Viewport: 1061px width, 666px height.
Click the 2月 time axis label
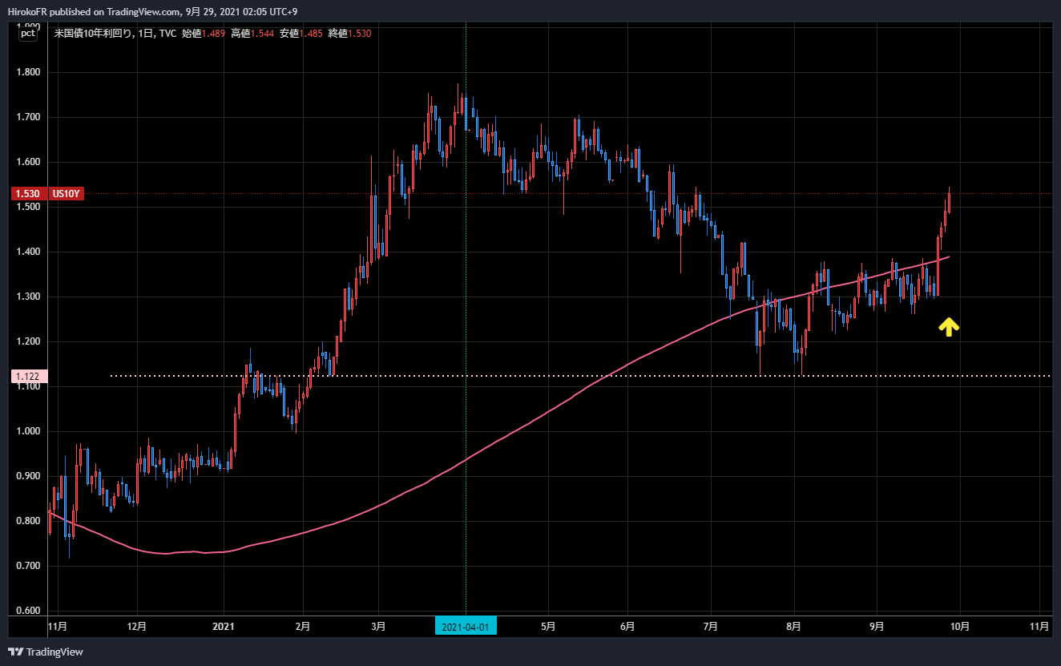(303, 626)
